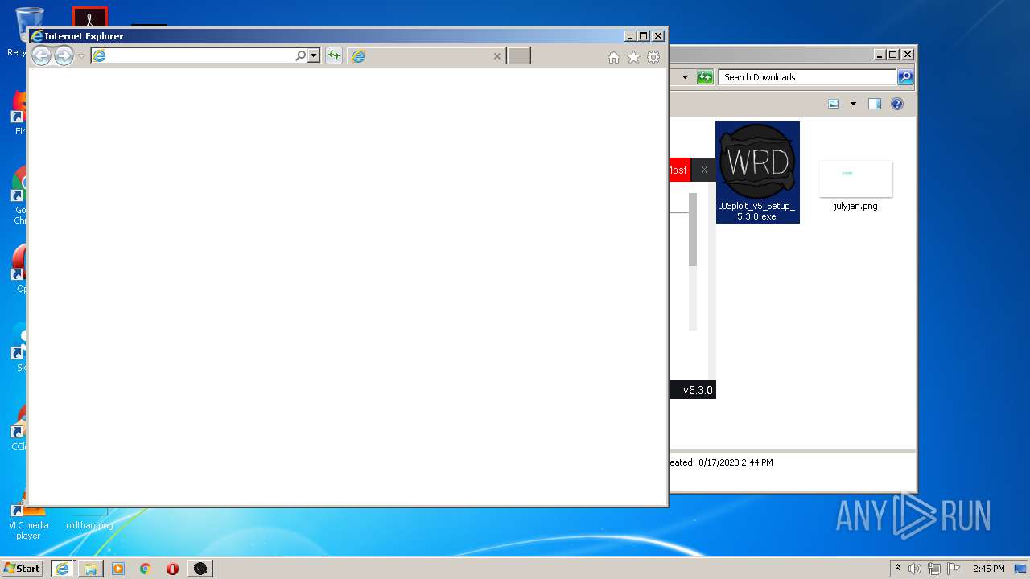Click the Internet Explorer taskbar icon
Image resolution: width=1030 pixels, height=579 pixels.
point(62,569)
